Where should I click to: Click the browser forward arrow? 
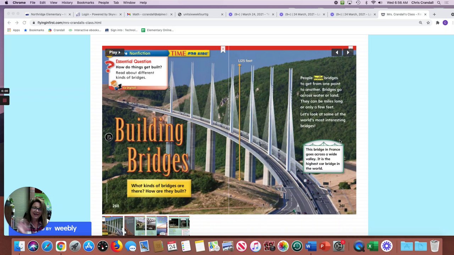tap(17, 23)
